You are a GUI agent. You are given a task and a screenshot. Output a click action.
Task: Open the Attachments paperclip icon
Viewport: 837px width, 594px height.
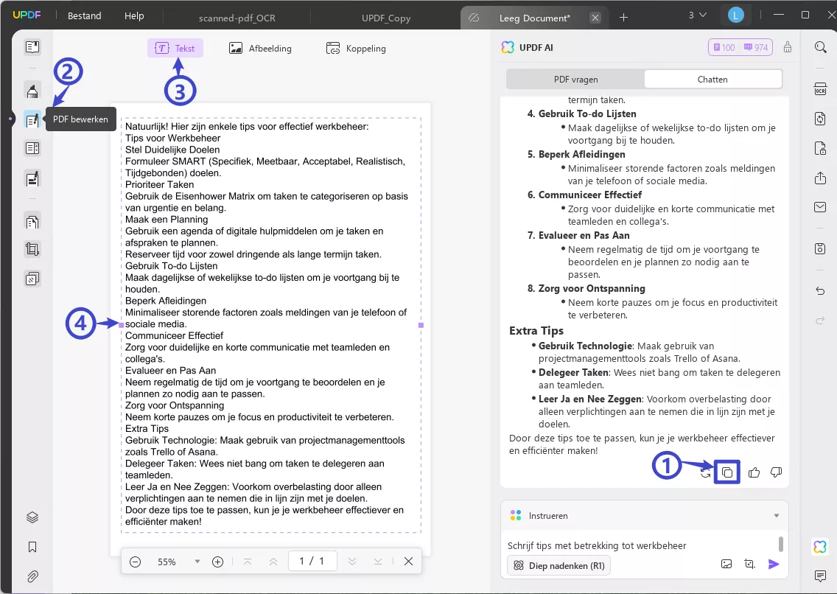pos(32,576)
